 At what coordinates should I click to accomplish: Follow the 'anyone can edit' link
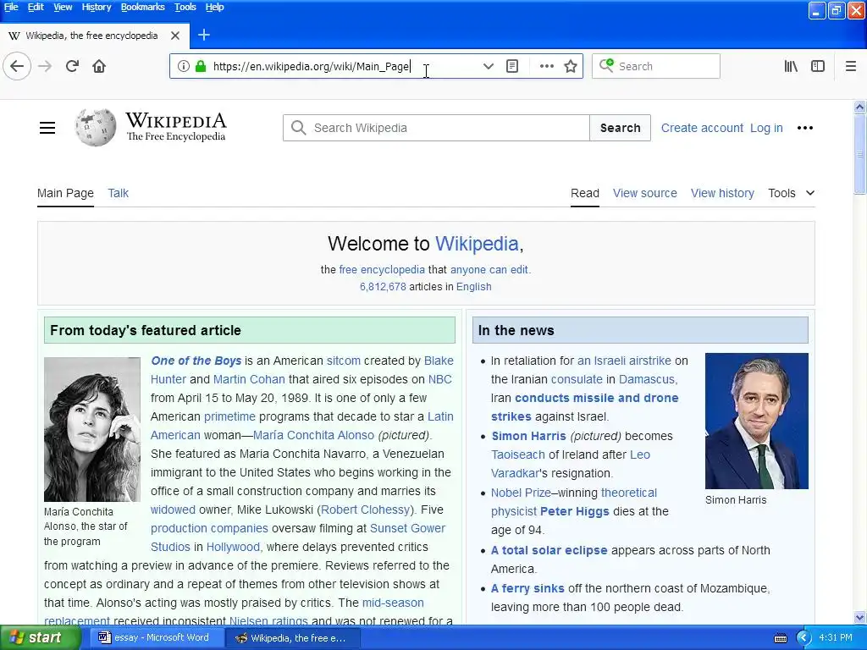pos(489,270)
